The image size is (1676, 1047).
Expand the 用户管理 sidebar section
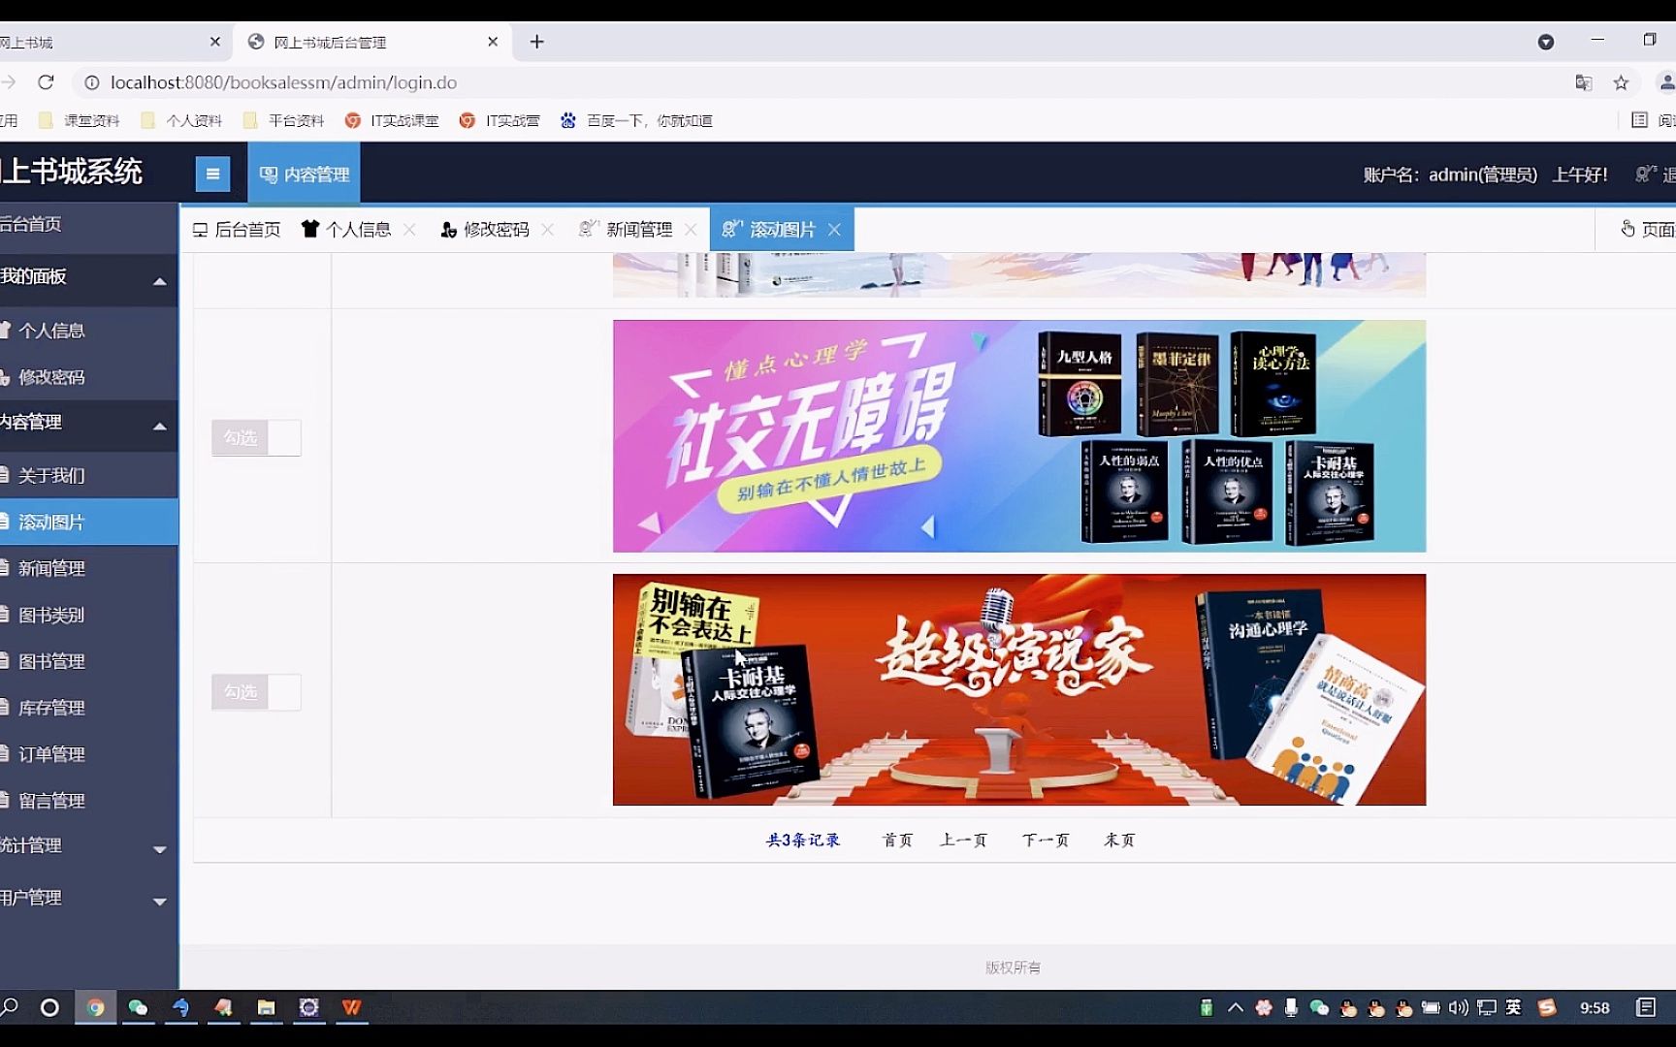pos(88,899)
